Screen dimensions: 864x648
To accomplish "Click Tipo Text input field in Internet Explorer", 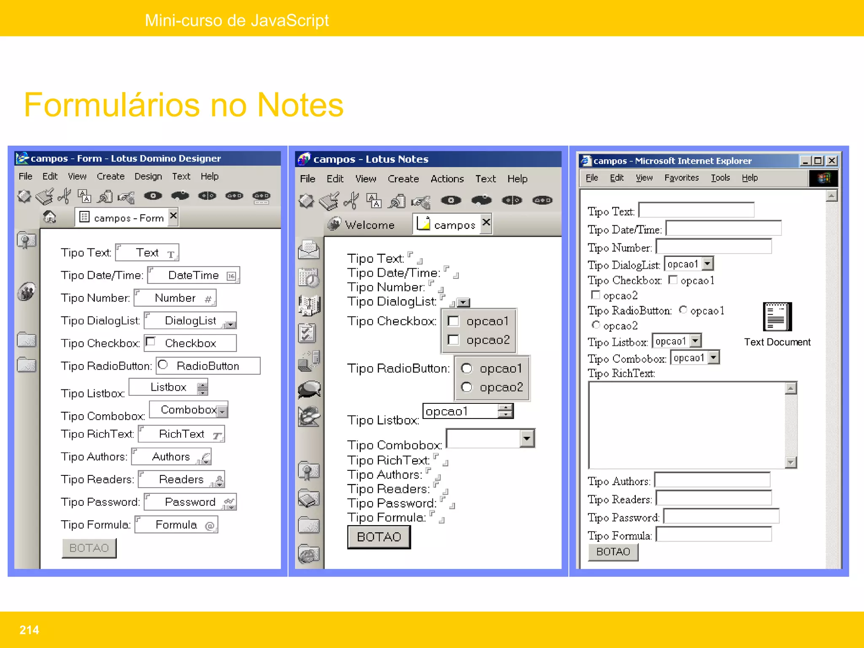I will click(696, 210).
